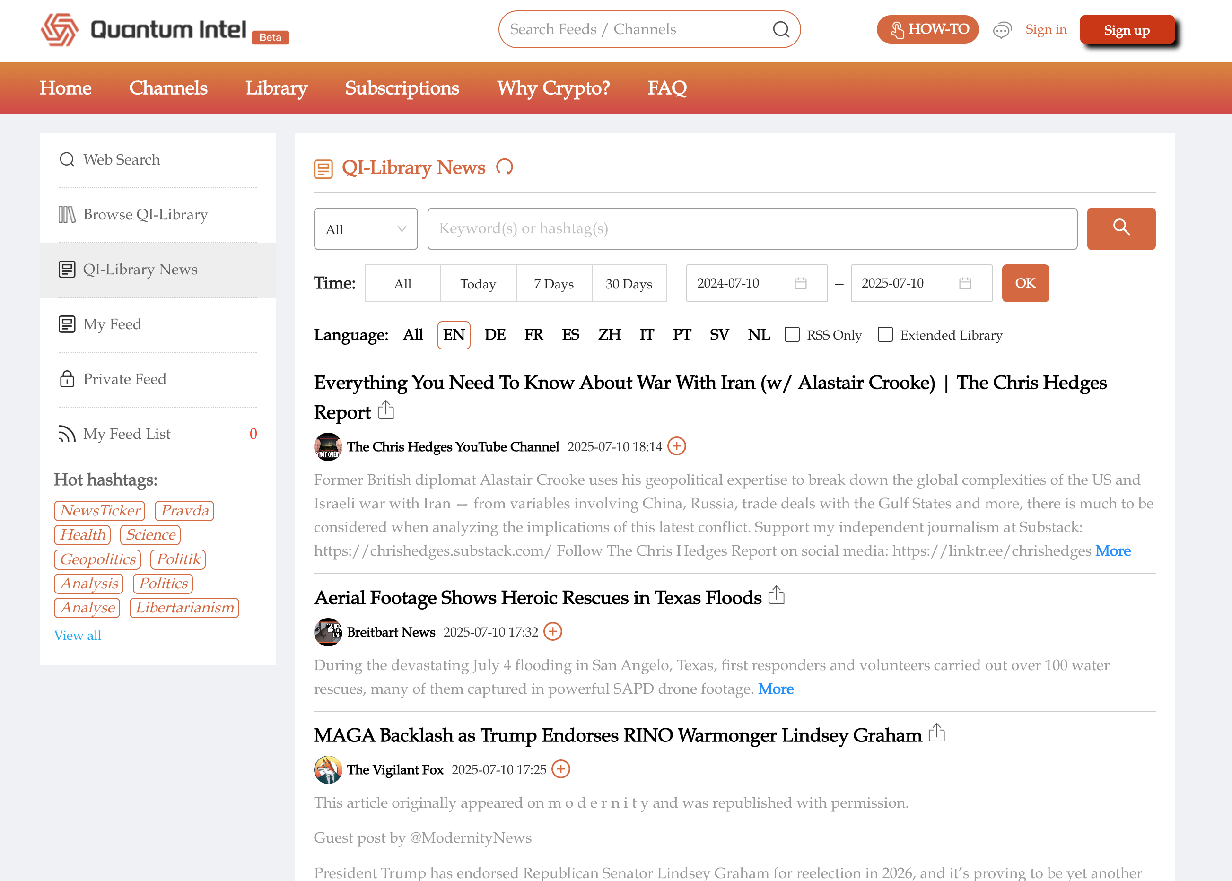Viewport: 1232px width, 881px height.
Task: Share the Lindsey Graham article
Action: [936, 733]
